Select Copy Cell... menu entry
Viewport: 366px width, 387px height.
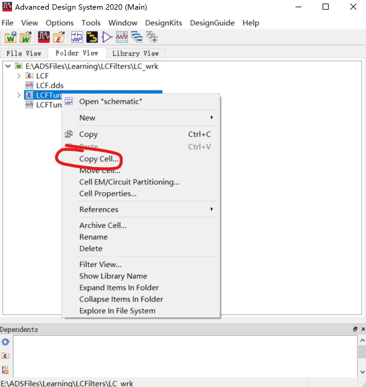point(141,159)
